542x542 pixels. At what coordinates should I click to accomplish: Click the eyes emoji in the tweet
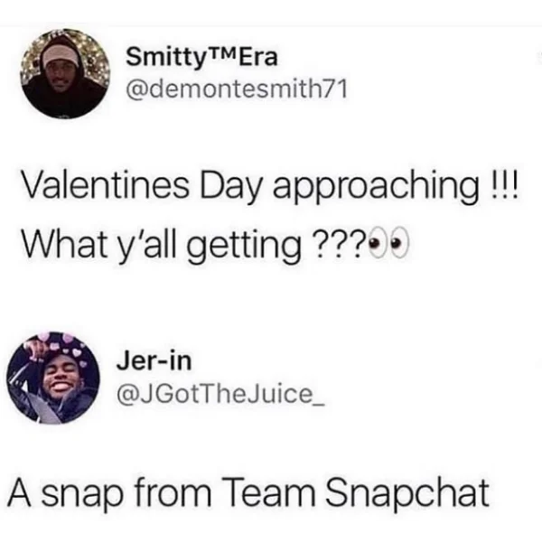(x=388, y=245)
